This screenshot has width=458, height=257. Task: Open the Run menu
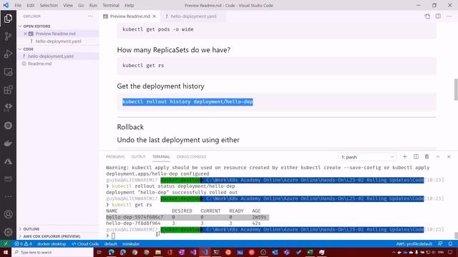[x=93, y=5]
